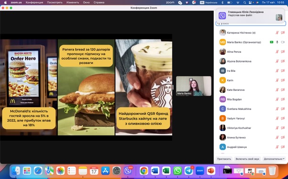This screenshot has width=288, height=179.
Task: Expand the Дополнительно dropdown
Action: click(x=274, y=159)
